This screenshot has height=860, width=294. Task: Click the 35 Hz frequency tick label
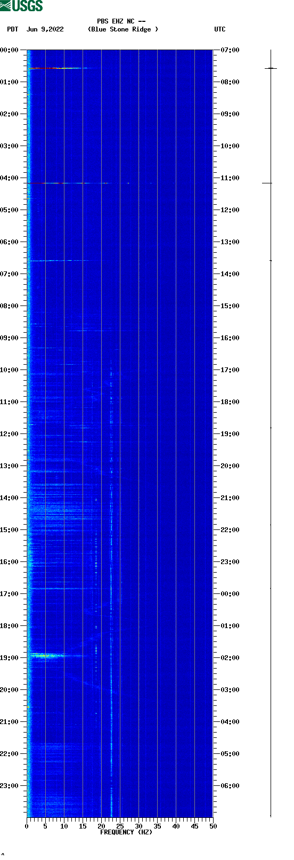click(x=157, y=826)
